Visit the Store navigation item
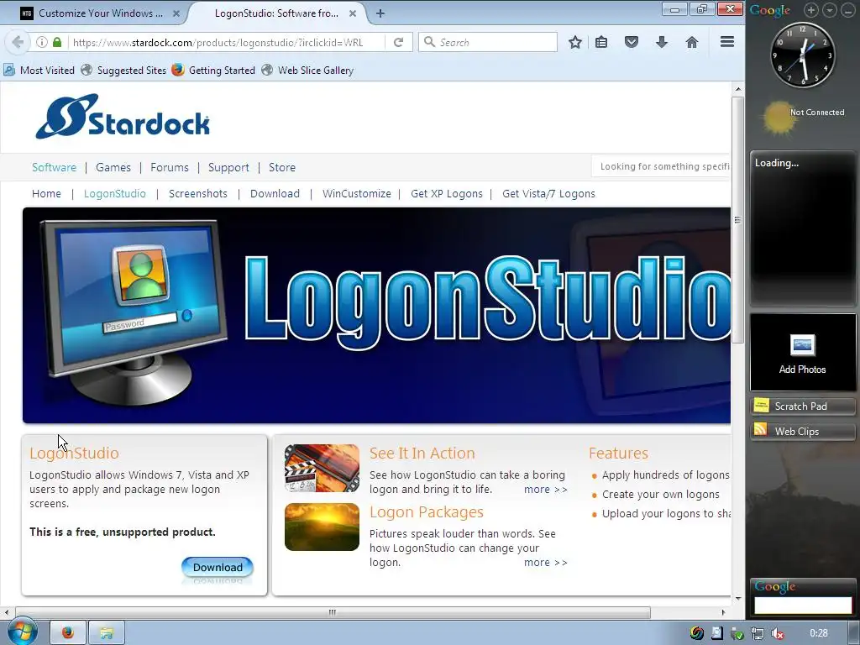 click(x=282, y=167)
